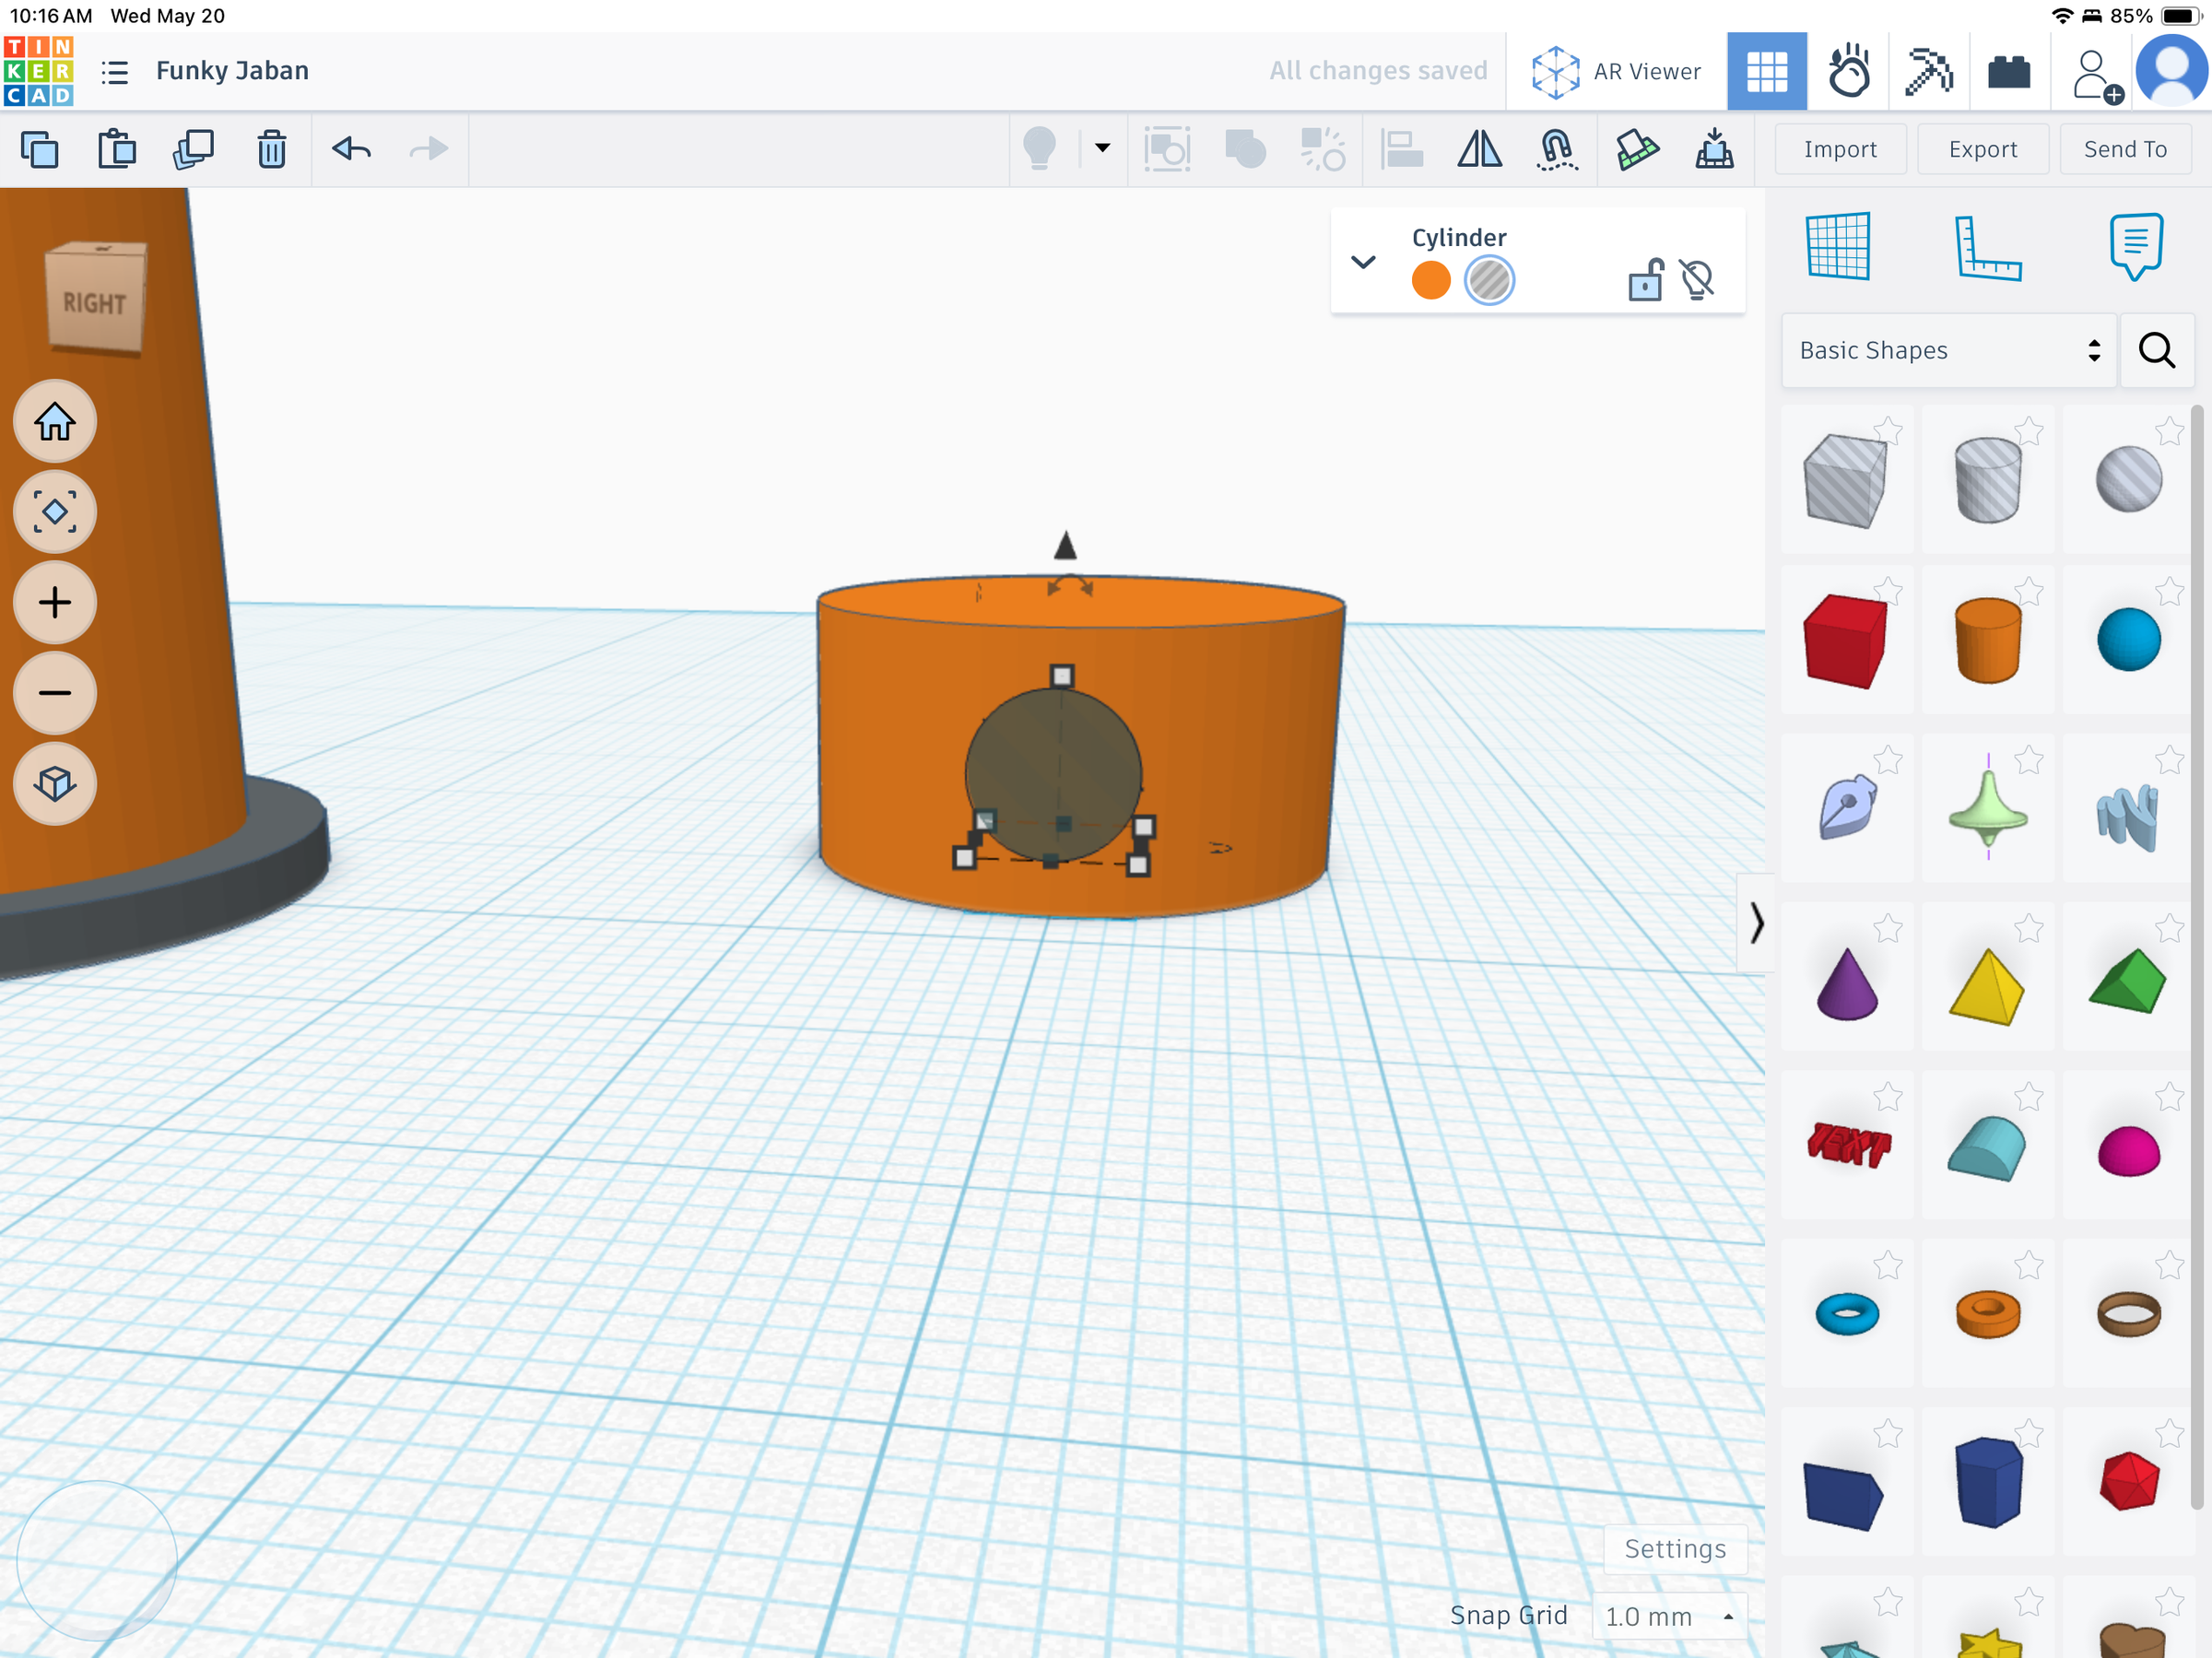Open the designs list menu icon
This screenshot has height=1658, width=2212.
tap(115, 72)
